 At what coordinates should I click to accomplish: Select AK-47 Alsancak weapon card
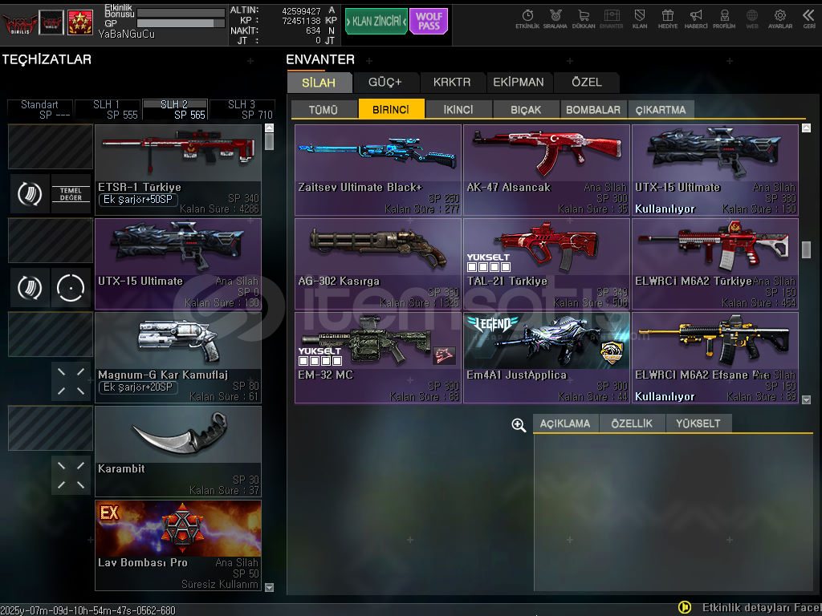(547, 170)
